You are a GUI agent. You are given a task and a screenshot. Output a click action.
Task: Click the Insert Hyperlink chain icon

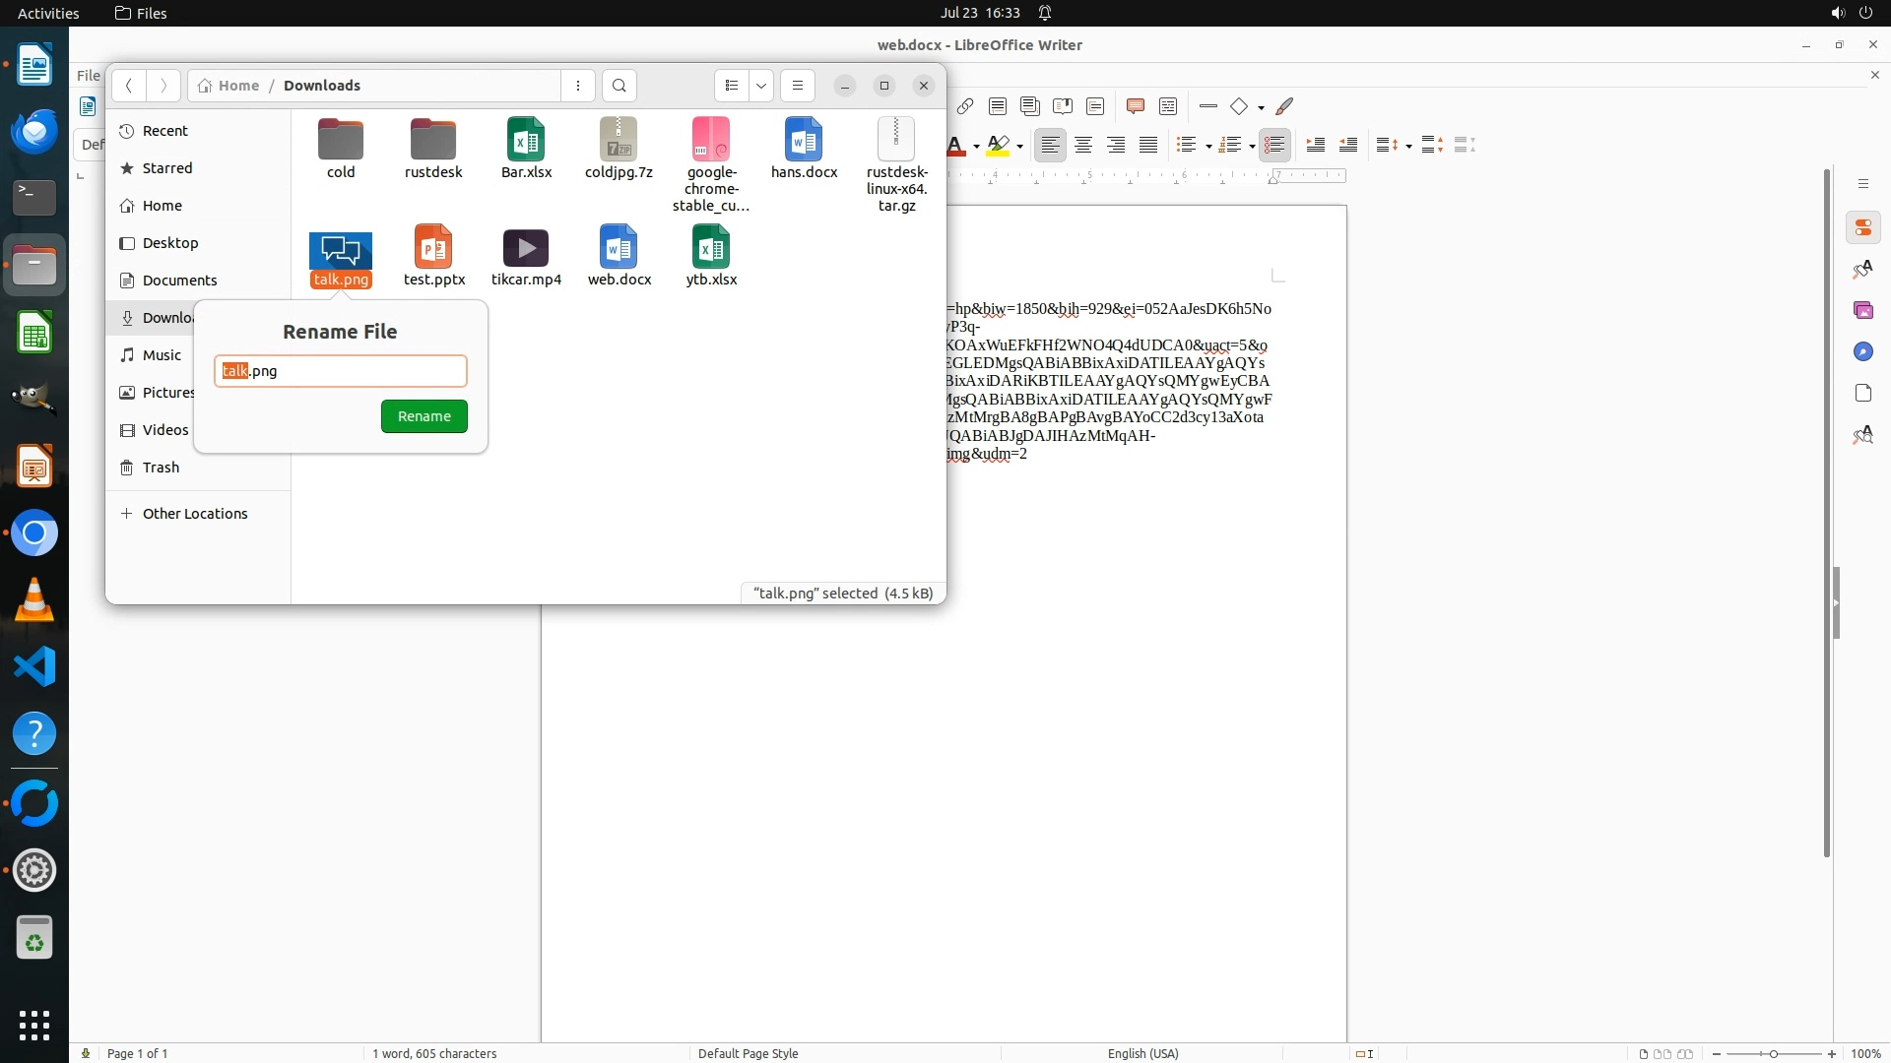point(965,106)
